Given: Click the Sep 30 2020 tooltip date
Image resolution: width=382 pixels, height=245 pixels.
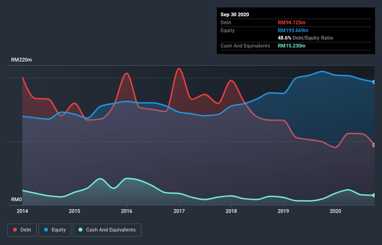Looking at the screenshot, I should point(235,14).
